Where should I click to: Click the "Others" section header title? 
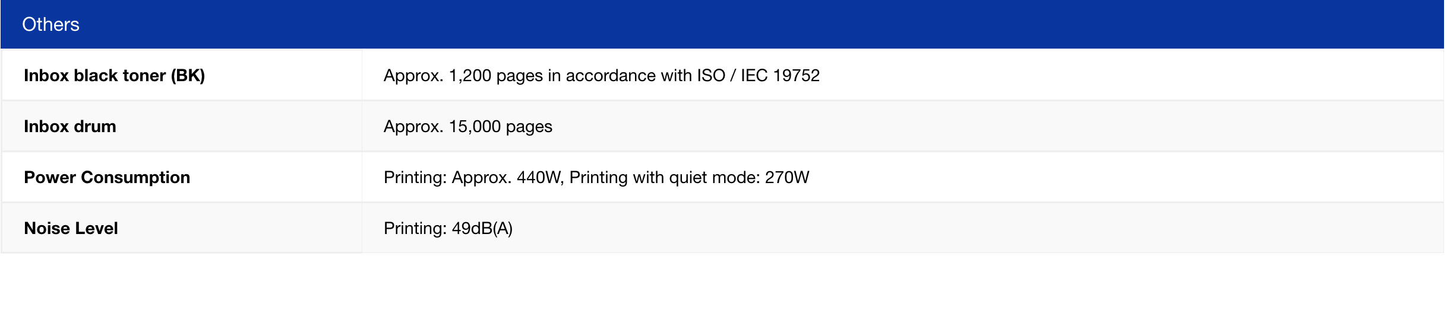[50, 24]
